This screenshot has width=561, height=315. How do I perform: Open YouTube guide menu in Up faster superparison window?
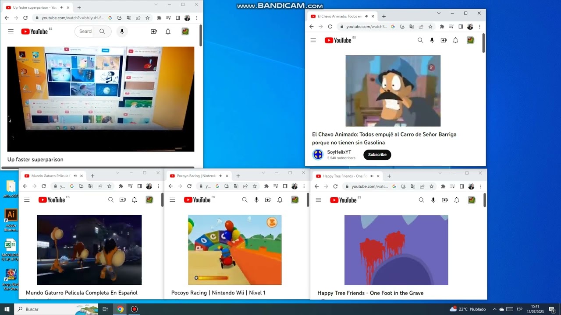pos(11,31)
